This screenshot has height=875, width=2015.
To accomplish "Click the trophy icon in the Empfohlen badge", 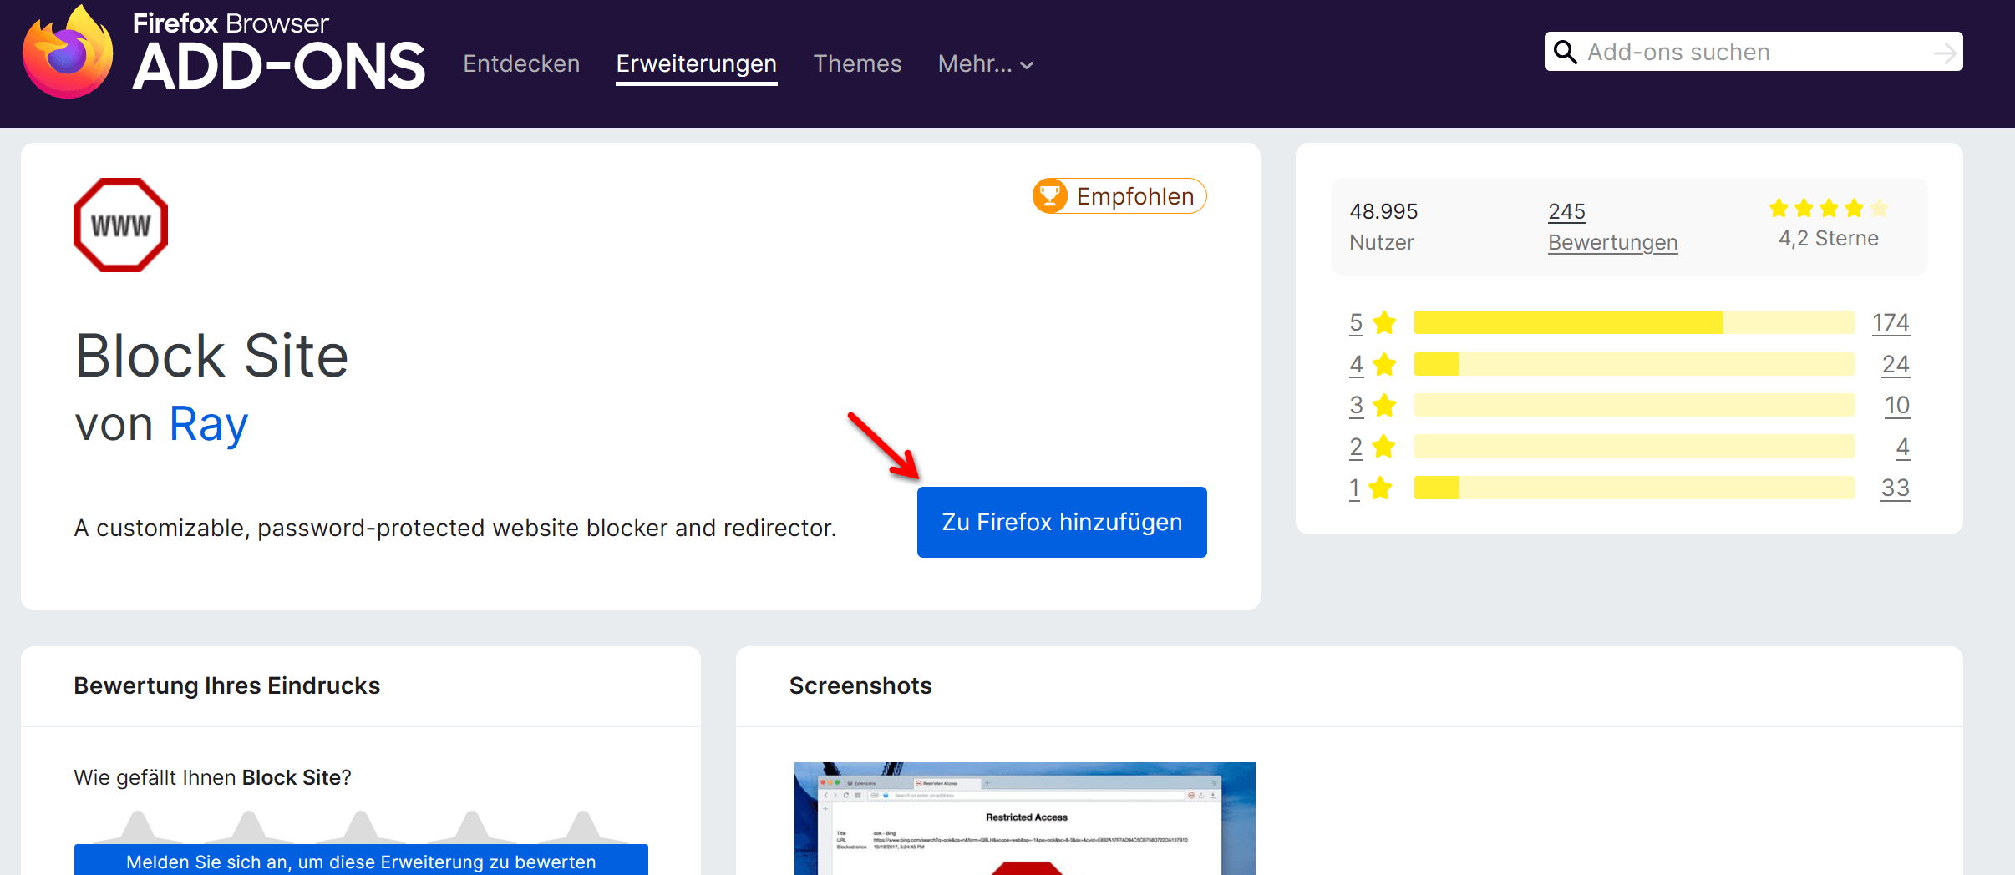I will tap(1050, 196).
